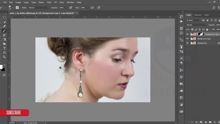Select the Brush tool in toolbox
Viewport: 220px width, 124px height.
pos(4,31)
